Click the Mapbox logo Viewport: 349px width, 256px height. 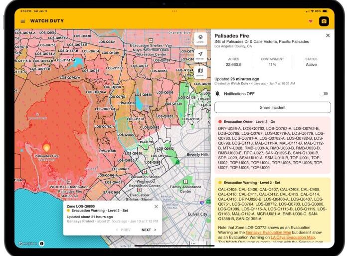click(x=27, y=244)
